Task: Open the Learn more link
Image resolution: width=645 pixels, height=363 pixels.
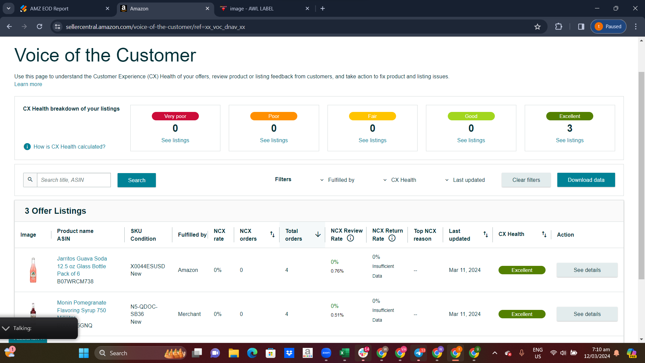Action: click(x=28, y=84)
